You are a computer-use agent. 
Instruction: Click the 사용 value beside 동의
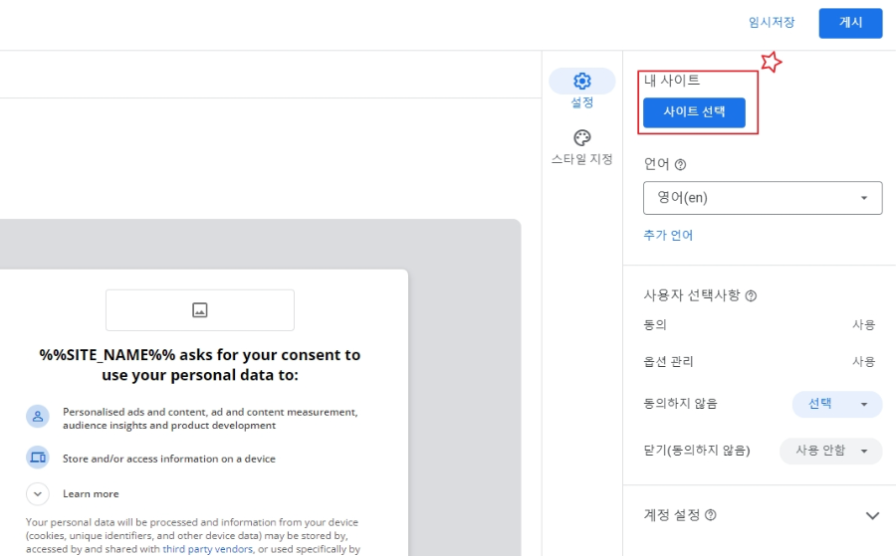click(x=863, y=325)
